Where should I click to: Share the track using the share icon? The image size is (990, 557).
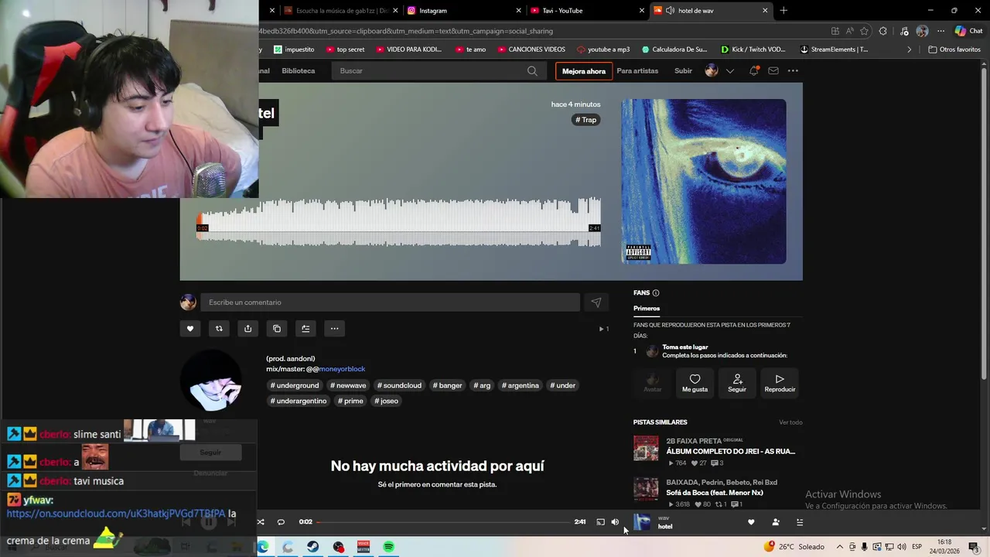click(x=247, y=329)
